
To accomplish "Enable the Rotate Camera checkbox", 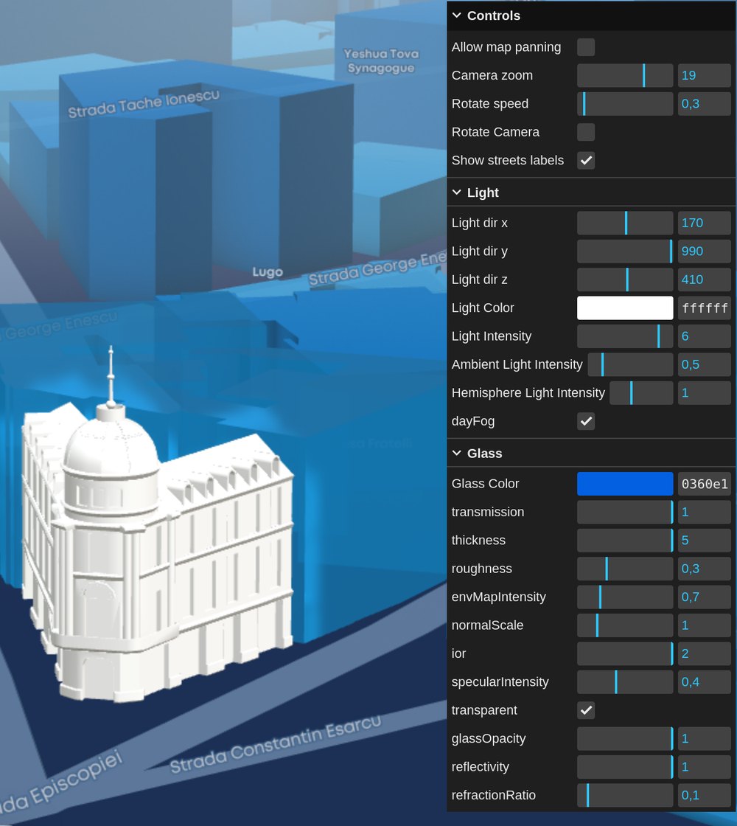I will 586,132.
